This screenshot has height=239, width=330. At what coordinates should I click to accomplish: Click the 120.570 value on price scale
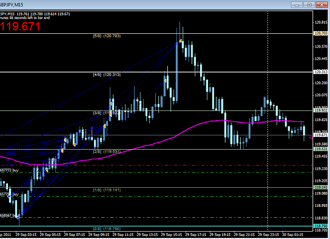(x=321, y=47)
